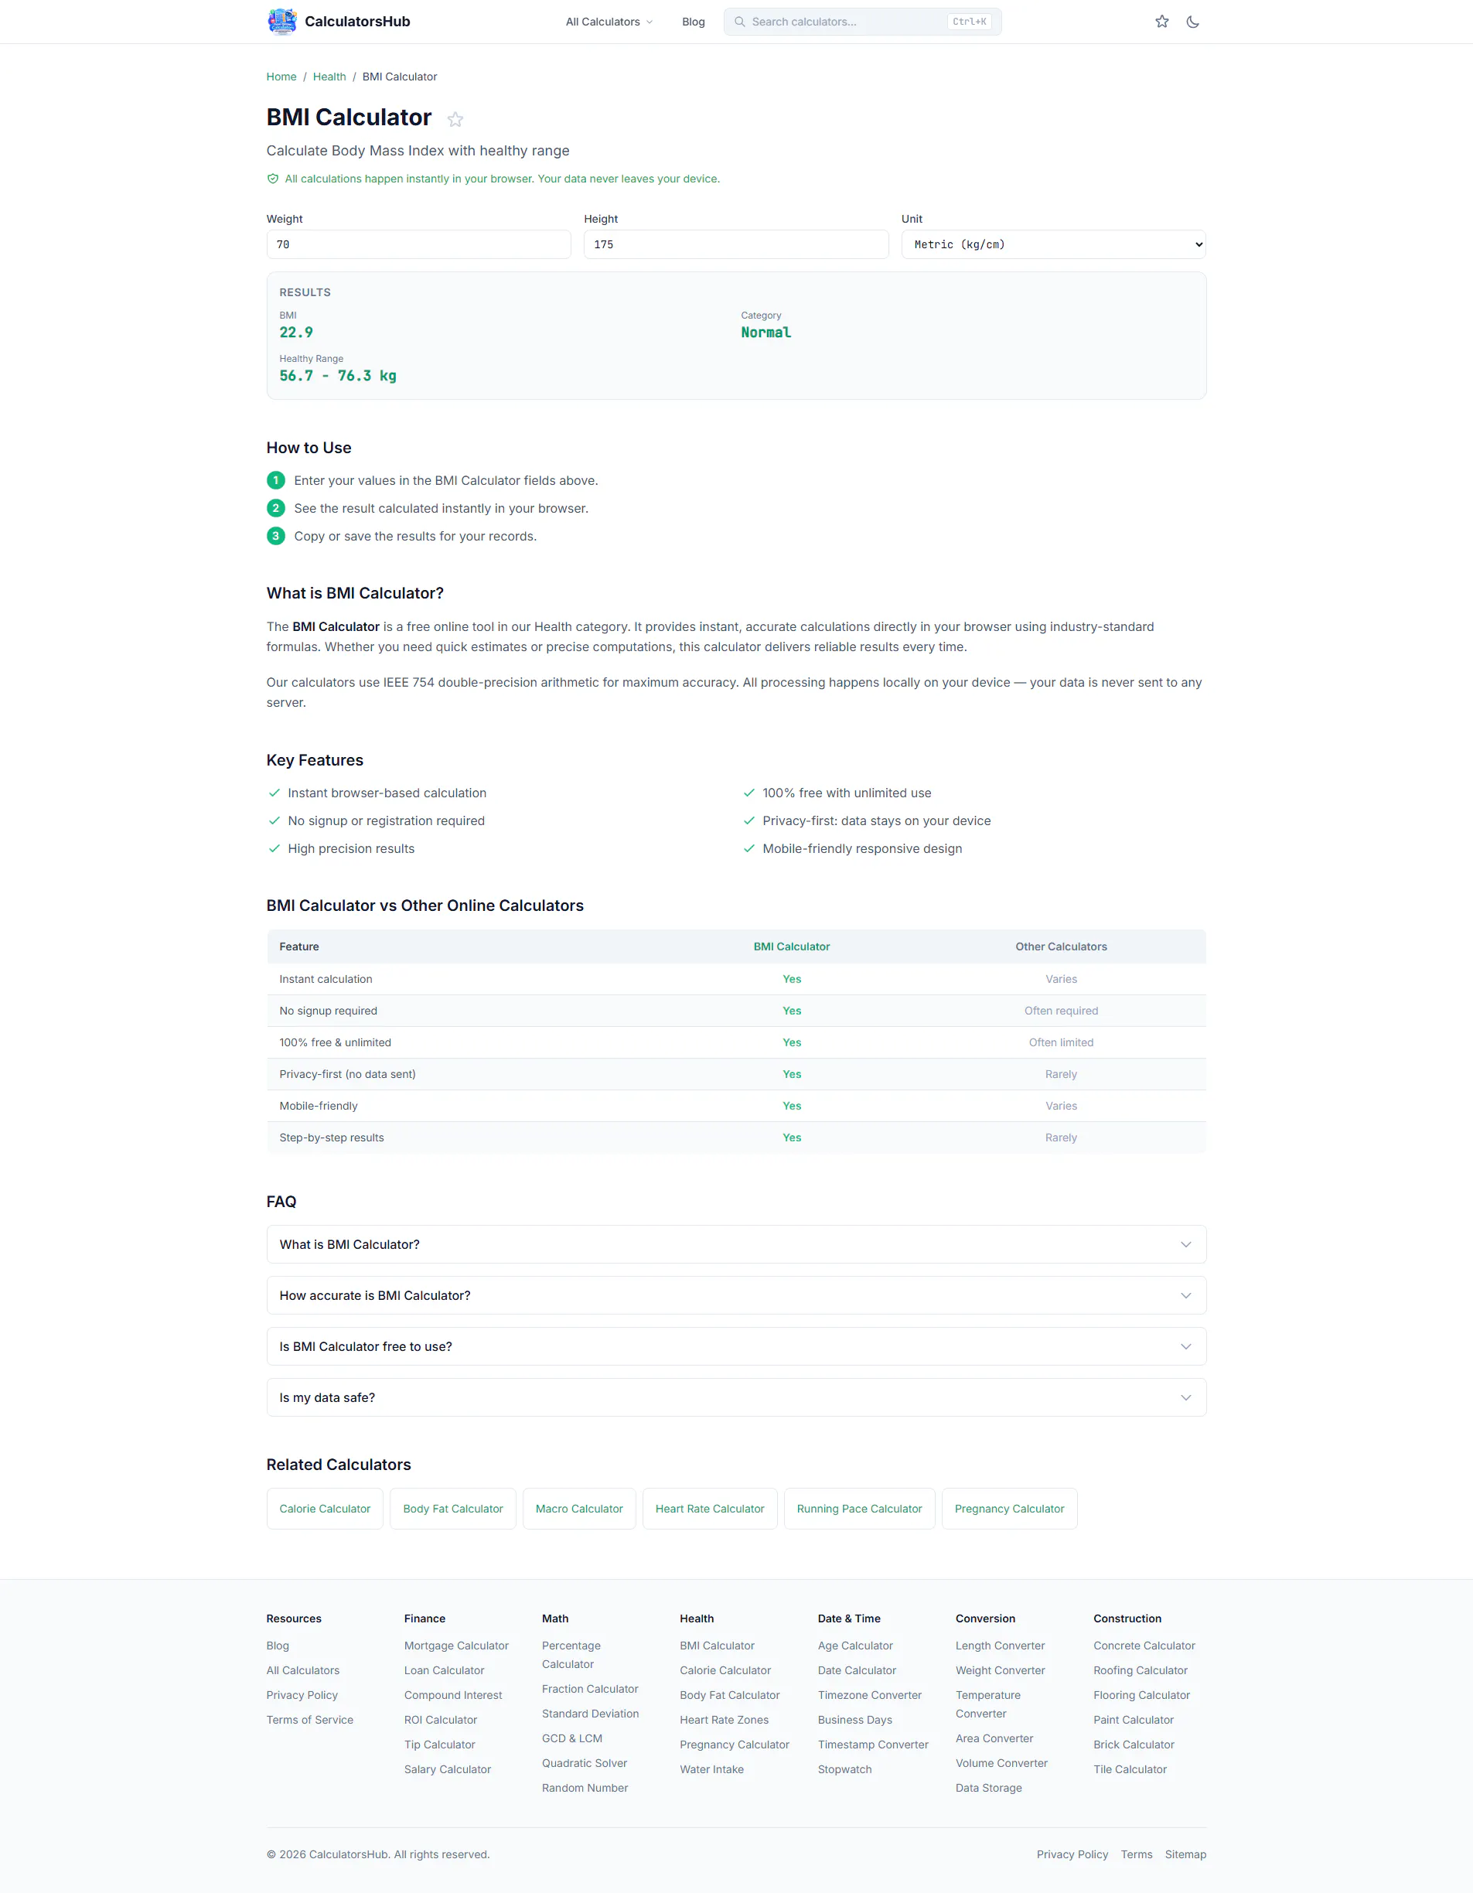1473x1893 pixels.
Task: Expand the 'Is my data safe?' FAQ
Action: [x=736, y=1398]
